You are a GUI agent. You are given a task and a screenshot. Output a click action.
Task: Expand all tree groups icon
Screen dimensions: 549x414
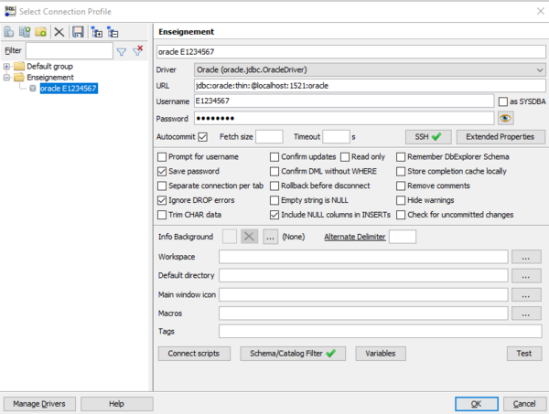pos(97,32)
